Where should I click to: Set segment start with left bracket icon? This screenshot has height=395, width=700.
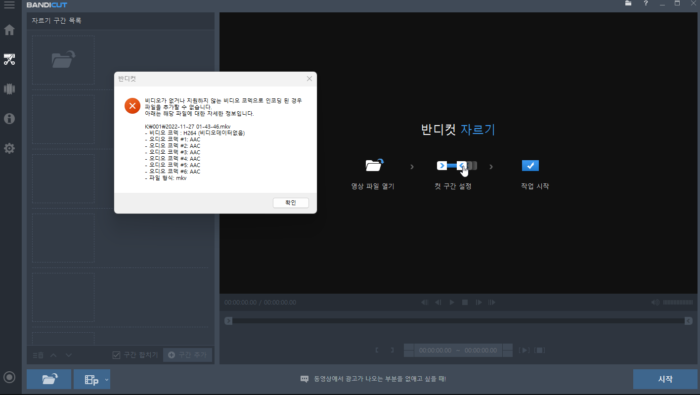click(377, 350)
